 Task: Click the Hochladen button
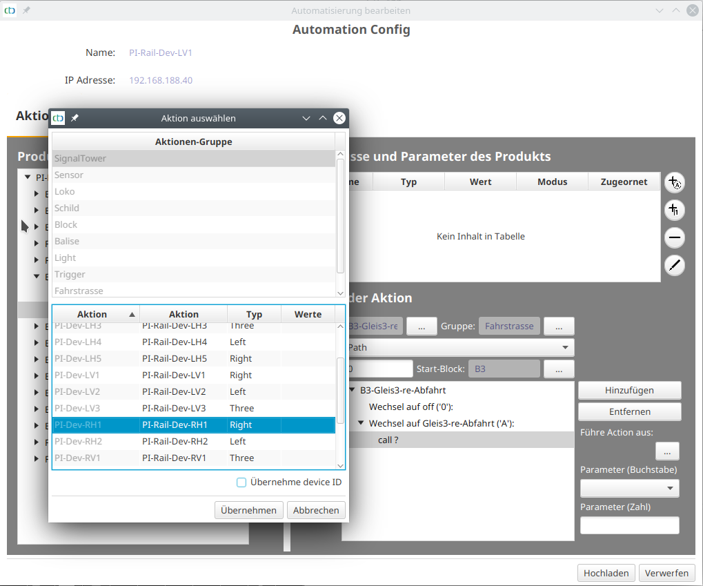[x=606, y=573]
